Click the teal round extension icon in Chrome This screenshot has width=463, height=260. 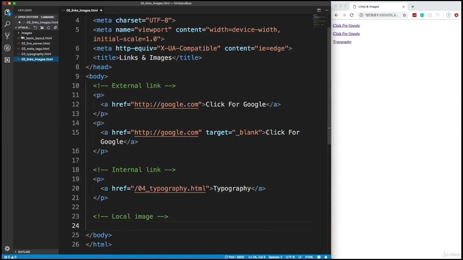422,15
